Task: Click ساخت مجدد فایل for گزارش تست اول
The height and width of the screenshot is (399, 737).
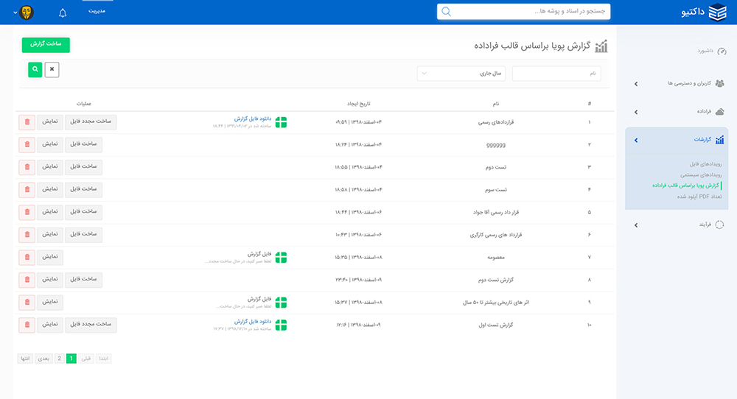Action: click(91, 325)
